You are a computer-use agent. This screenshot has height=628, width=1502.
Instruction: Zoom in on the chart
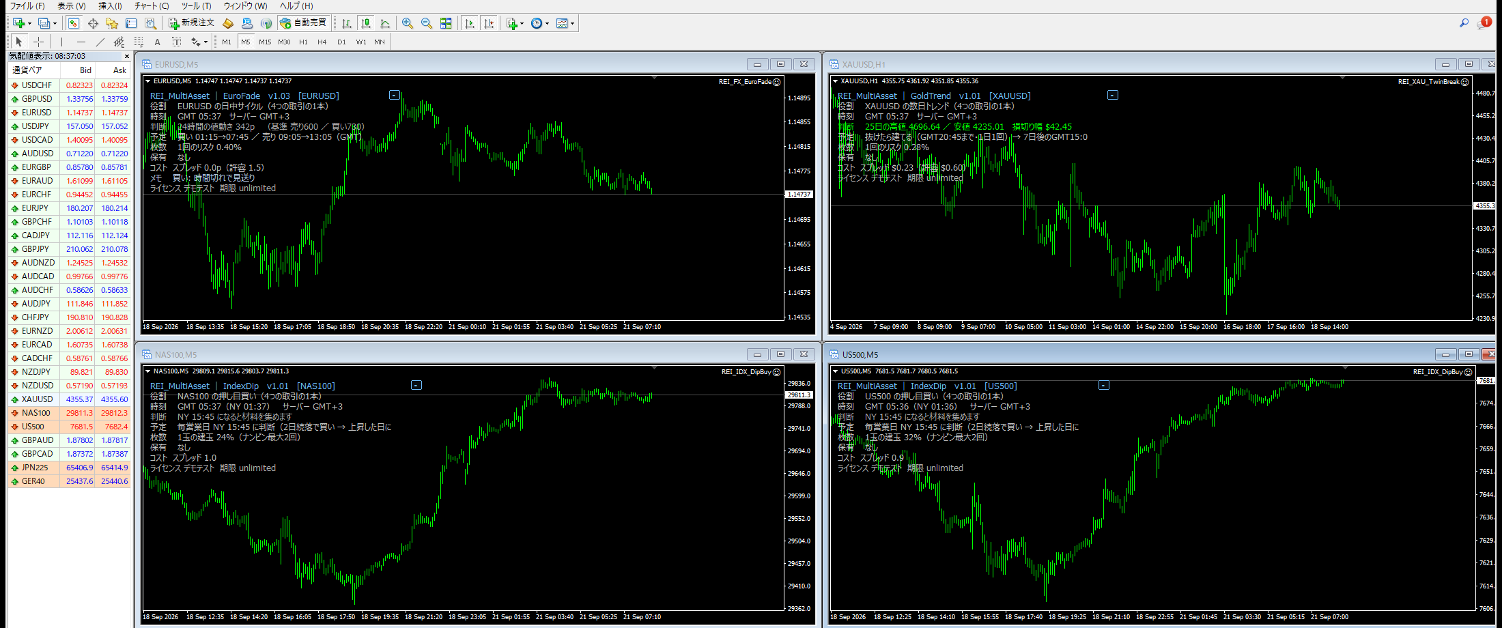pos(408,23)
